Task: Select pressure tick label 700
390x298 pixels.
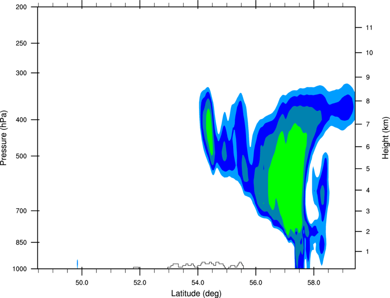Action: (21, 211)
